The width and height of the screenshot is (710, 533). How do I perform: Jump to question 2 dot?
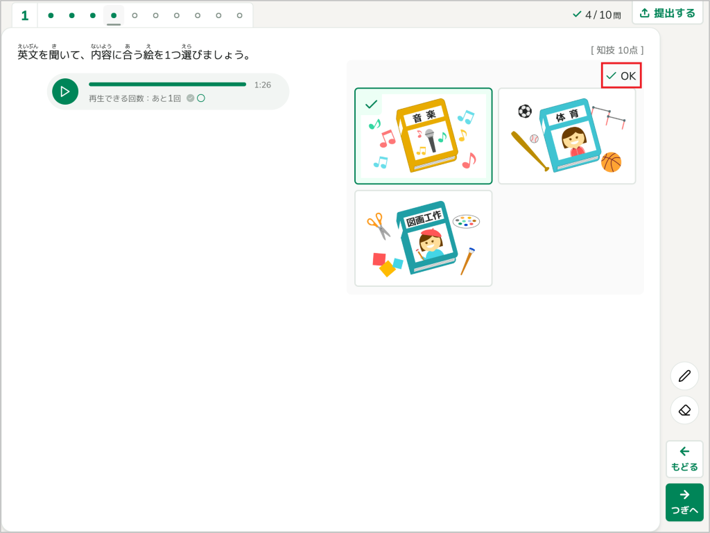click(71, 15)
